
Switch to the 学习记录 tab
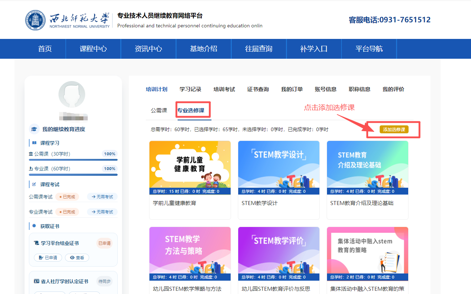[x=190, y=89]
